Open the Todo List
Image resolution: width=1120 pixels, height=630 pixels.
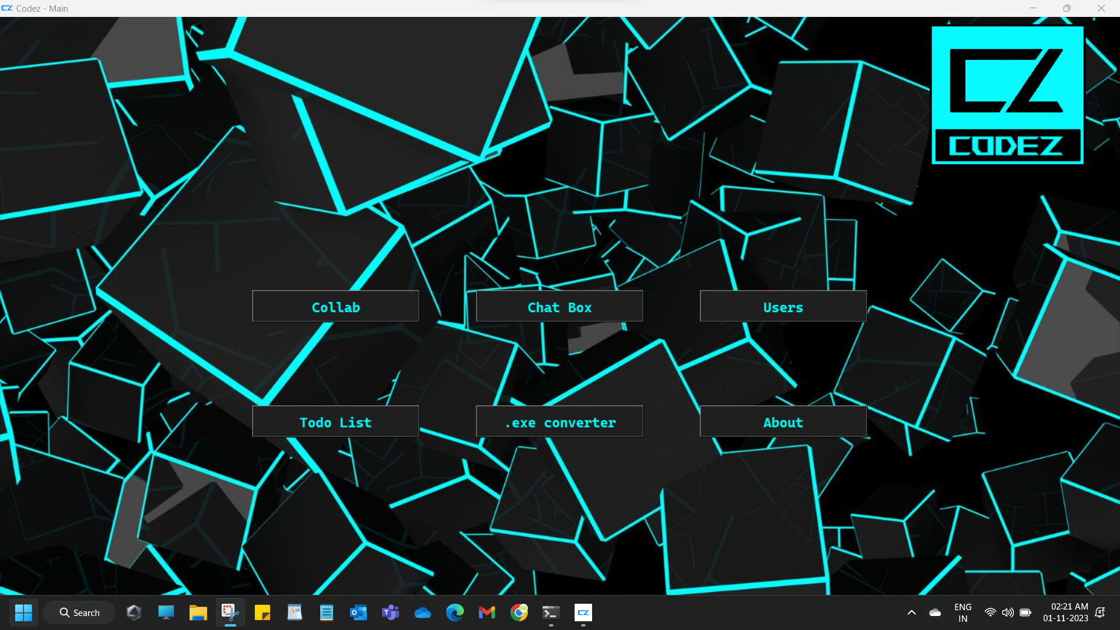click(x=335, y=422)
